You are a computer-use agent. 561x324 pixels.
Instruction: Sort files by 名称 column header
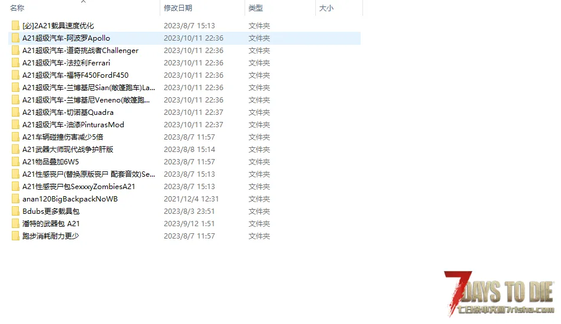17,8
